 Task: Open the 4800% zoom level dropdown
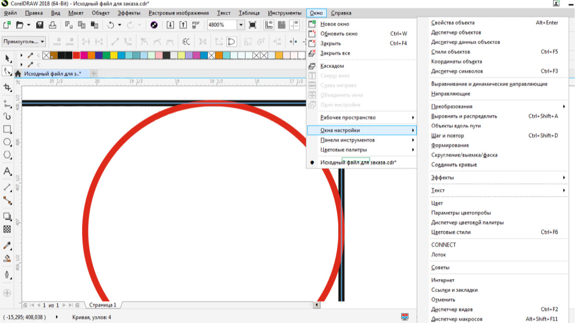[241, 25]
